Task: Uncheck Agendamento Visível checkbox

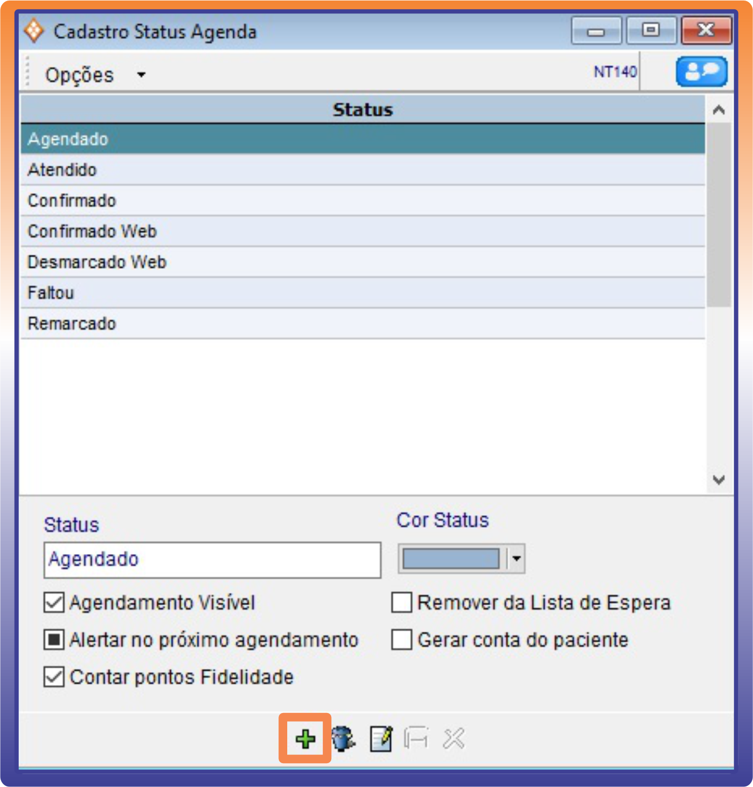Action: click(54, 603)
